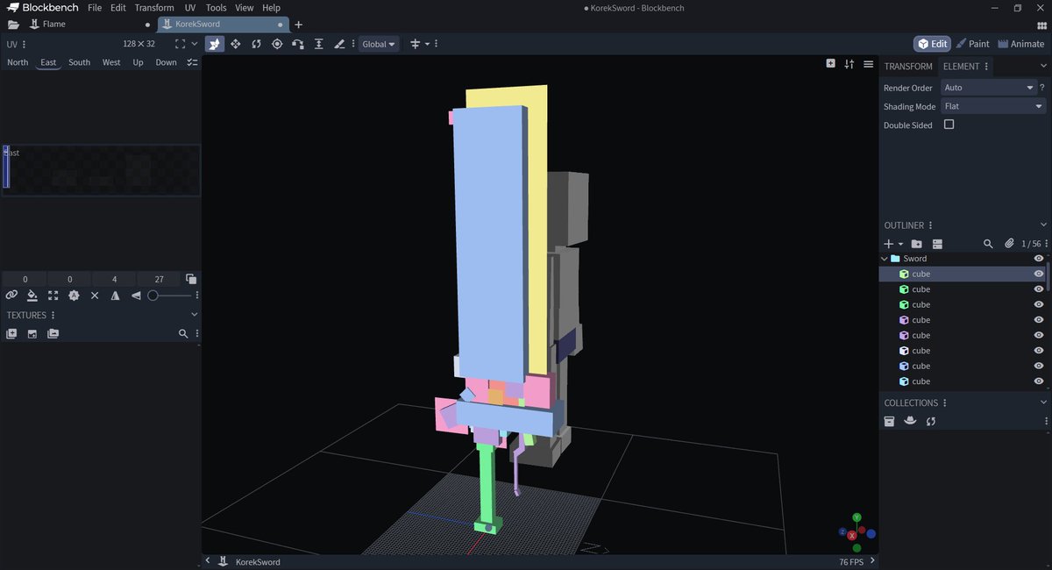The width and height of the screenshot is (1052, 570).
Task: Choose the Rotate tool
Action: click(257, 44)
